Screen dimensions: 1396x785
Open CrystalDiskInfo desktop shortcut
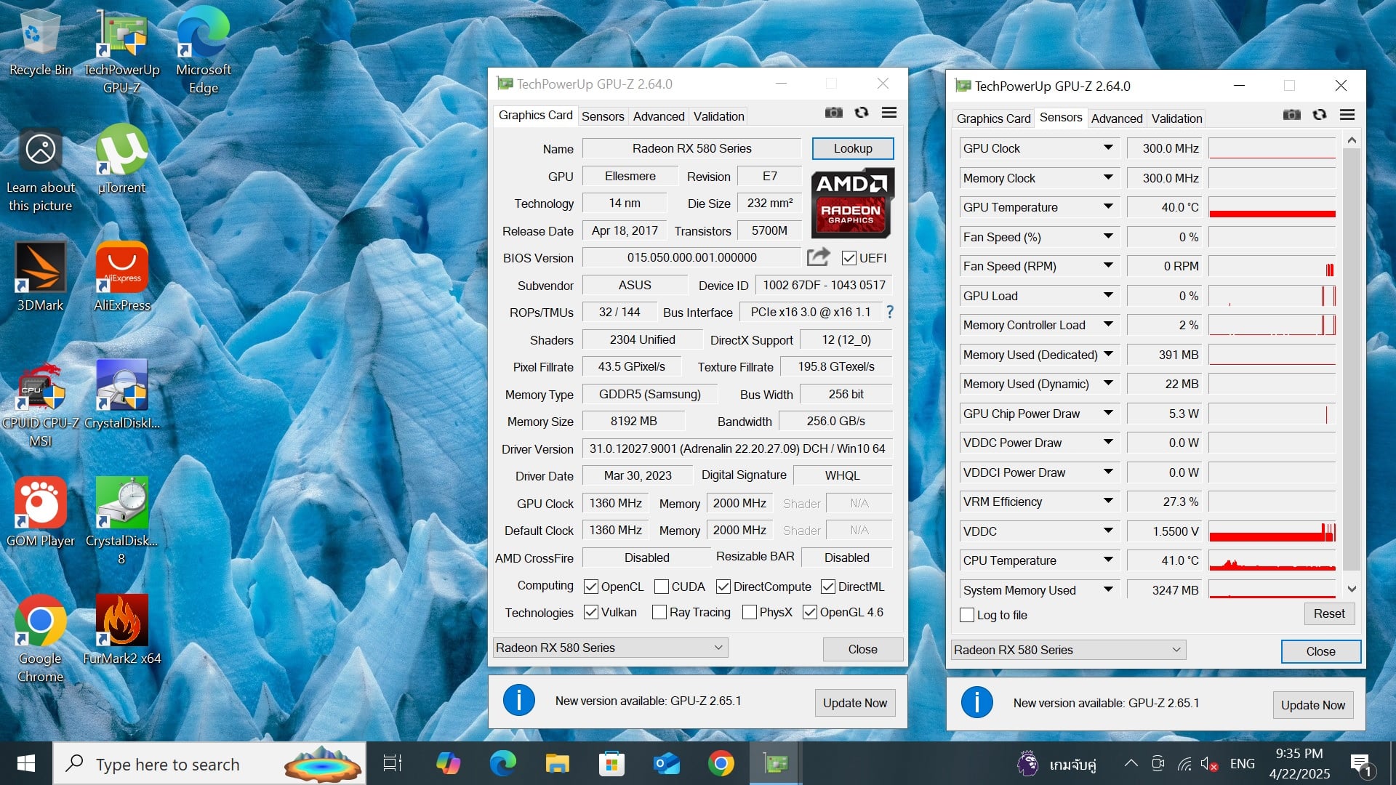[122, 395]
